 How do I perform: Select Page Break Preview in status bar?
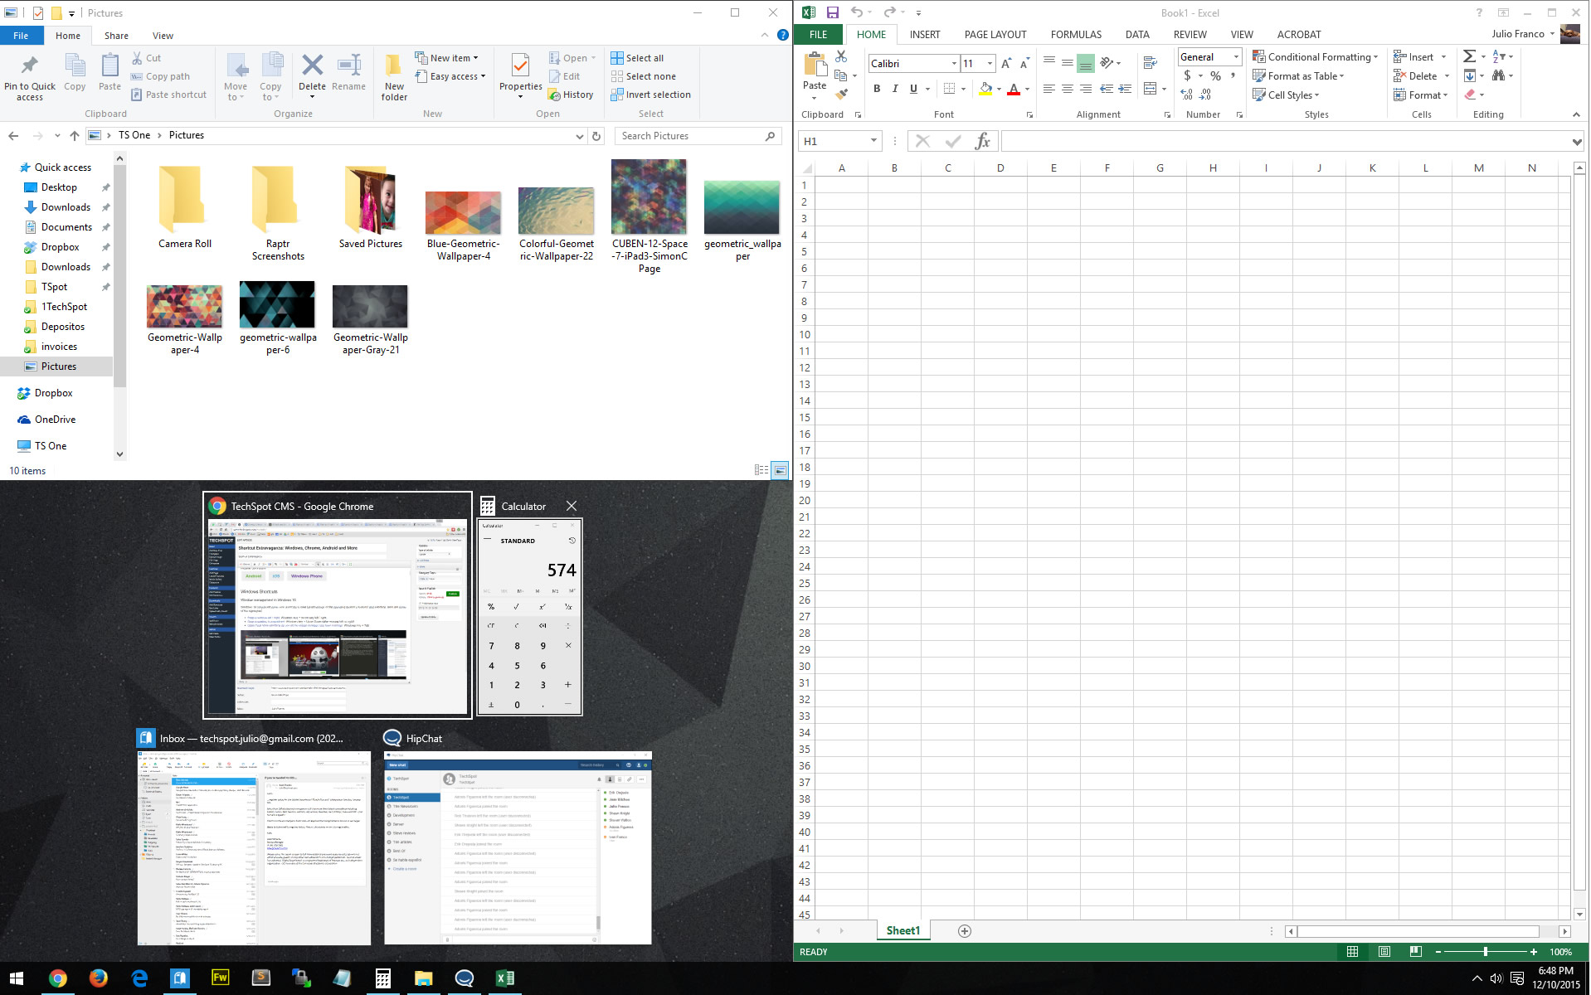tap(1416, 952)
